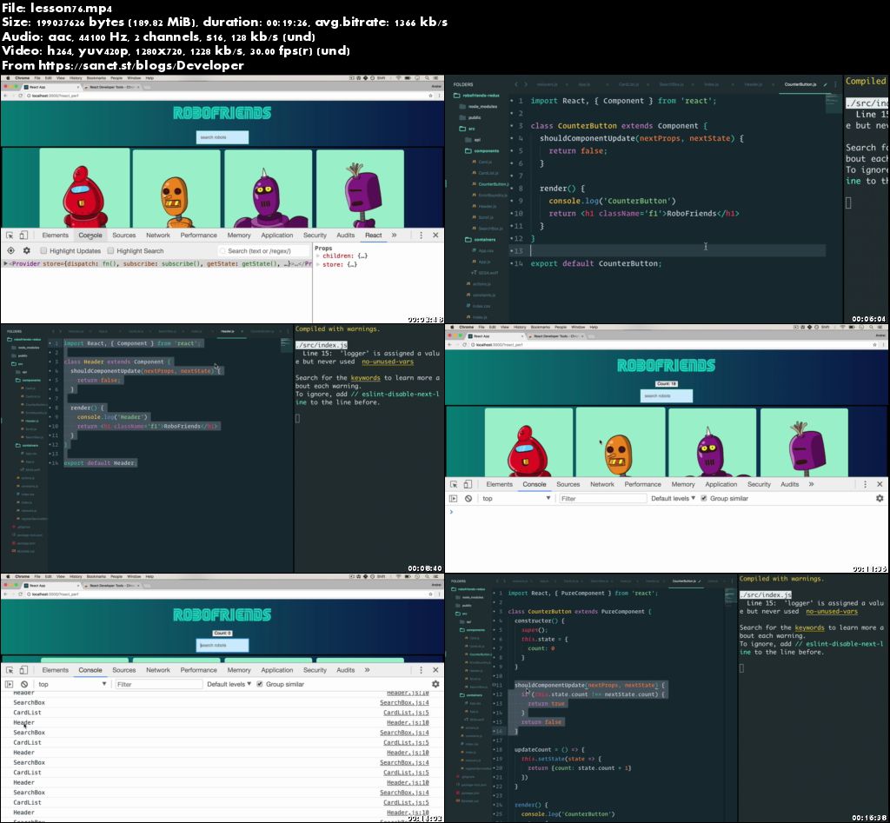Follow no-unused-vars link in 00:16:38 terminal
Image resolution: width=890 pixels, height=823 pixels.
pyautogui.click(x=832, y=611)
